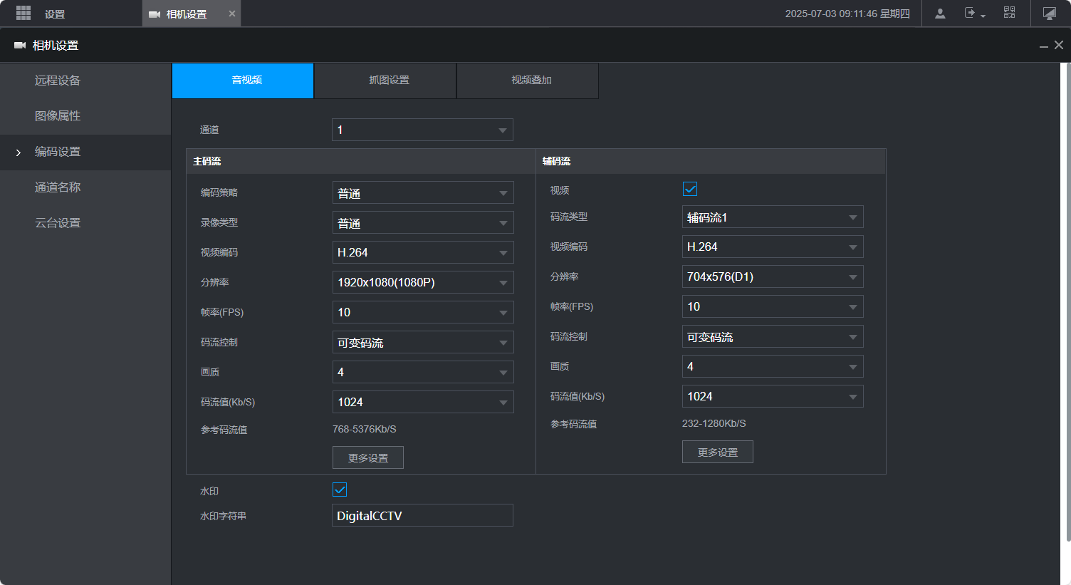Click the QR code icon
Viewport: 1071px width, 585px height.
point(1009,13)
